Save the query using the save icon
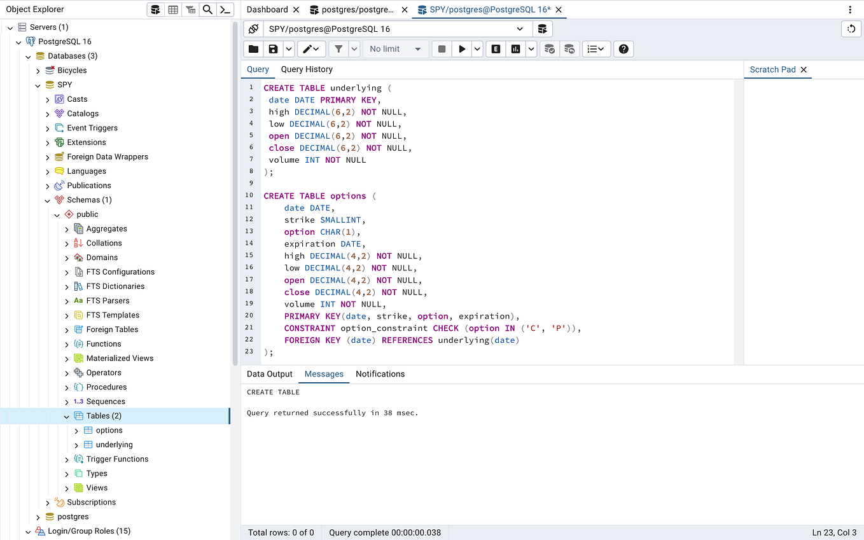 click(274, 48)
